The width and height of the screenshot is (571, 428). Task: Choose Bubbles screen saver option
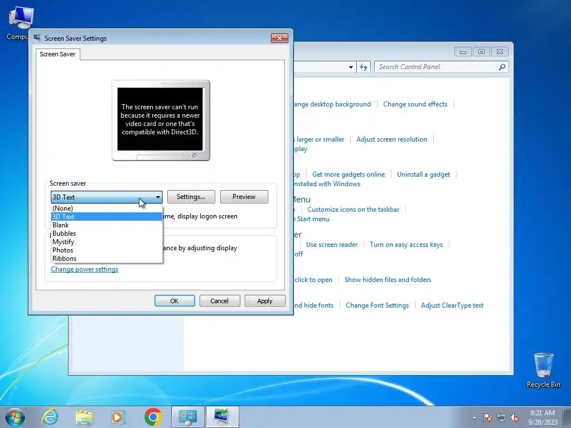click(x=107, y=234)
